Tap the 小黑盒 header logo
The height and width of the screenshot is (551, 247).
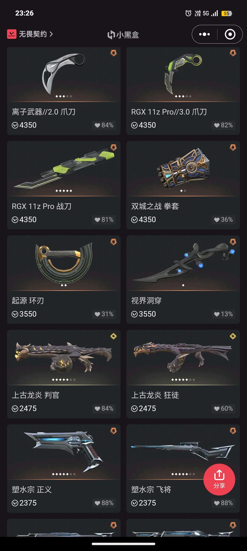pos(123,35)
